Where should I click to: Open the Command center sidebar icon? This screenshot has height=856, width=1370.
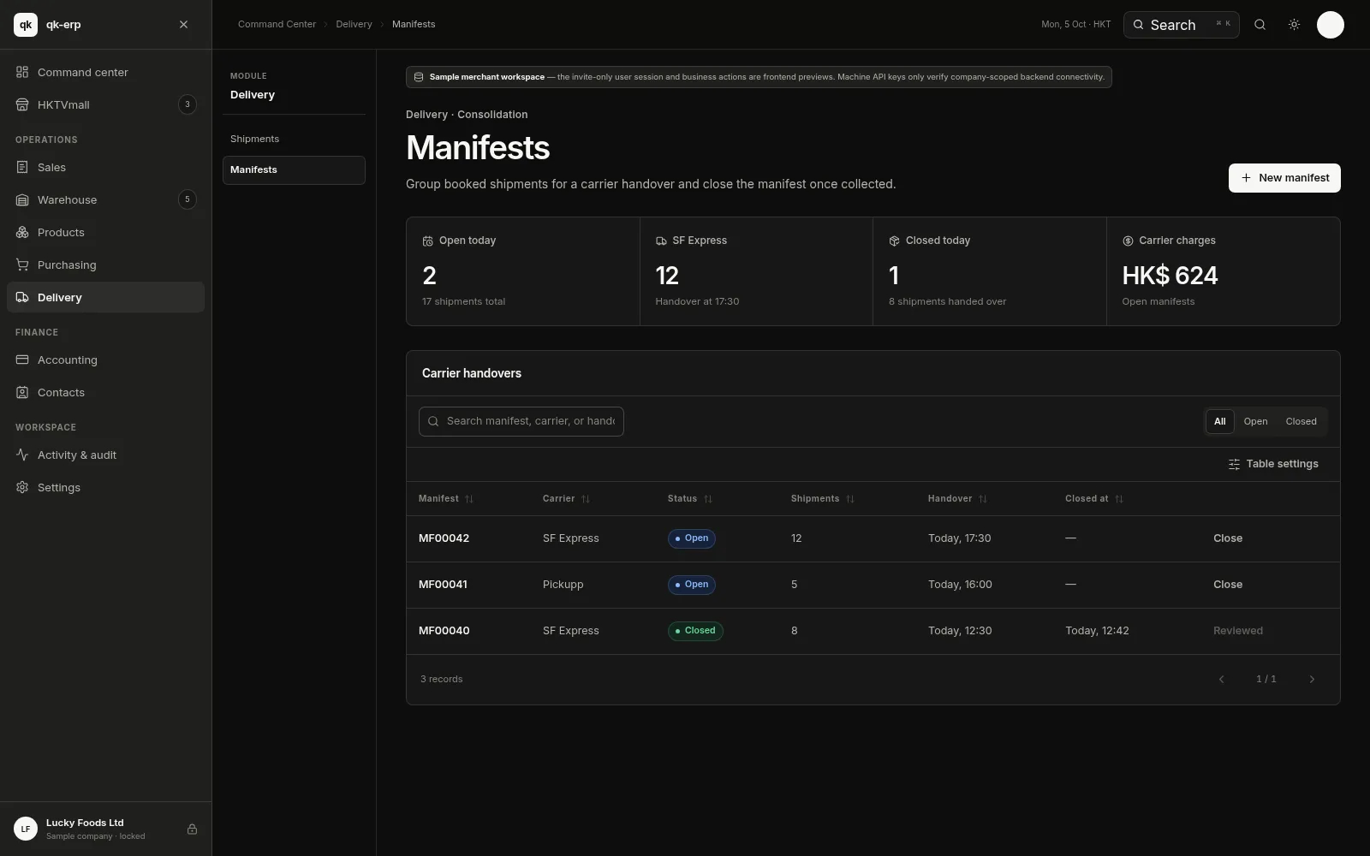tap(22, 72)
